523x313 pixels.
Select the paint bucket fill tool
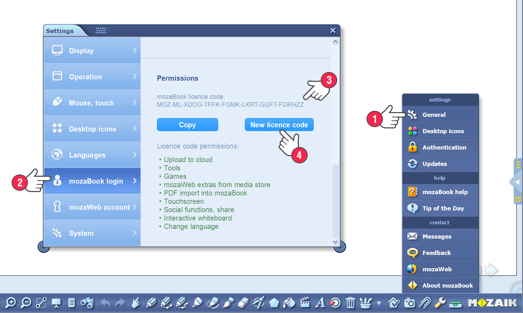pos(289,303)
